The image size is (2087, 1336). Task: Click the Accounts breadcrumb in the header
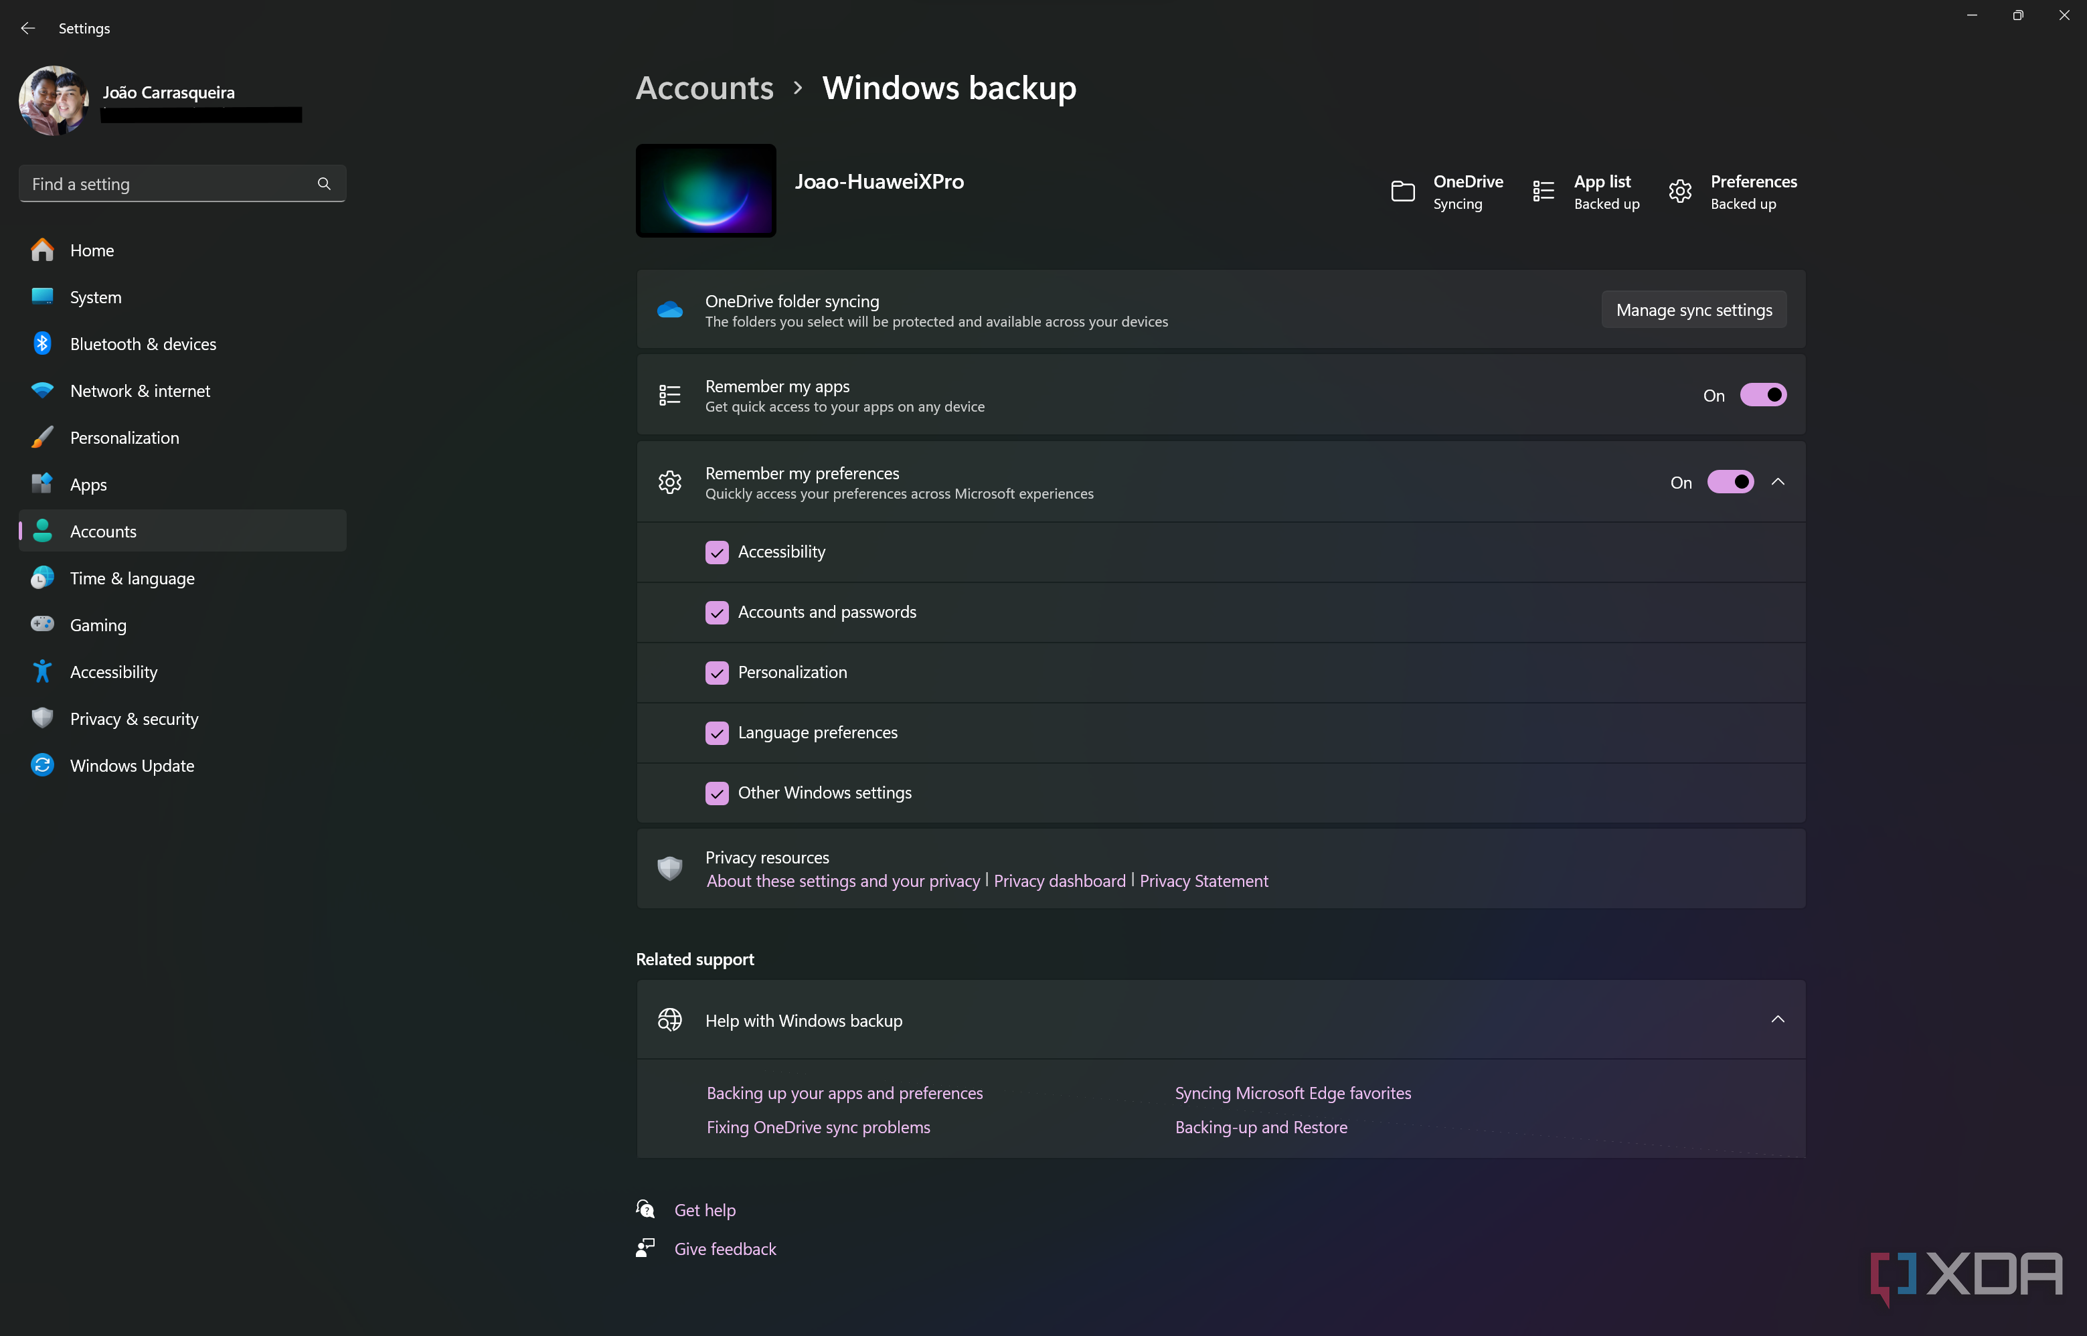[x=704, y=88]
